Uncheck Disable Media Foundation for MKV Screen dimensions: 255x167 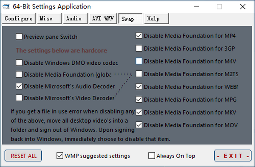(139, 112)
